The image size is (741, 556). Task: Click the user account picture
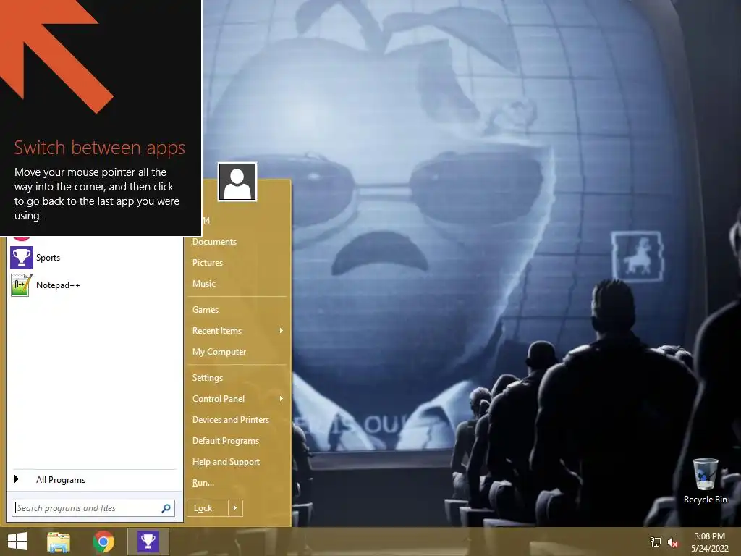(x=237, y=182)
